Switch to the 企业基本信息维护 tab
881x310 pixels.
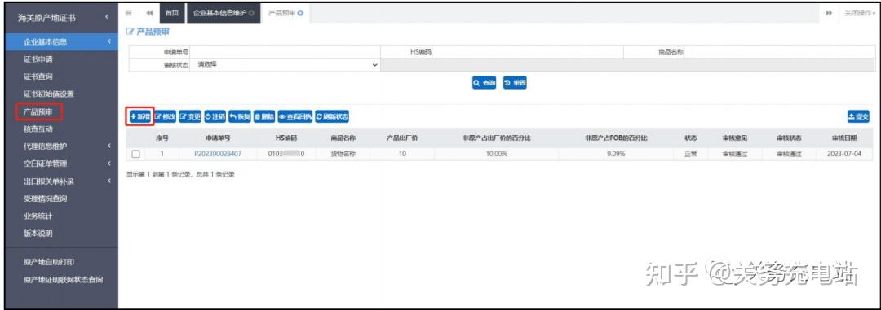click(223, 13)
